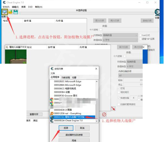The height and width of the screenshot is (142, 164).
Task: Click the 植物大战僵尸中文 game window title icon
Action: coord(7,47)
